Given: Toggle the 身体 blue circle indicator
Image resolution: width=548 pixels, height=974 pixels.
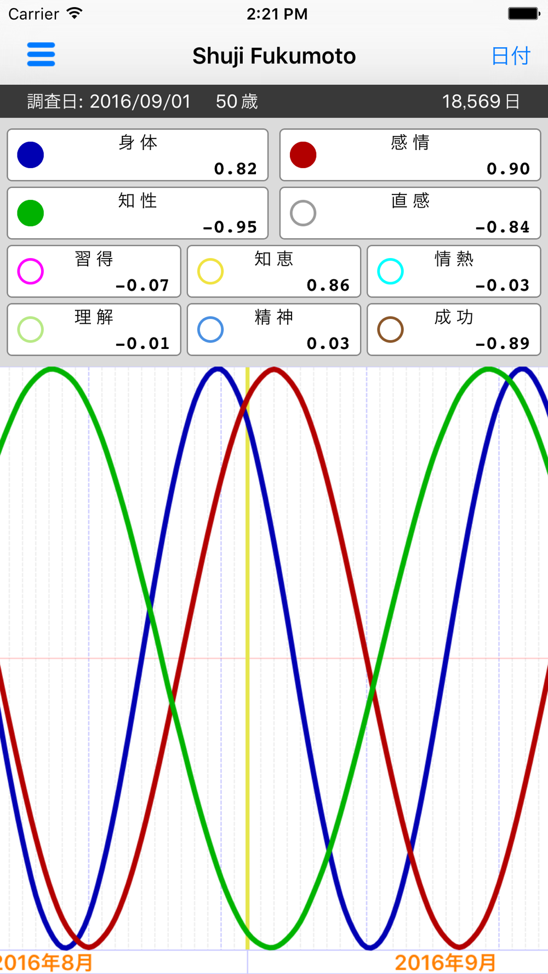Looking at the screenshot, I should coord(31,155).
